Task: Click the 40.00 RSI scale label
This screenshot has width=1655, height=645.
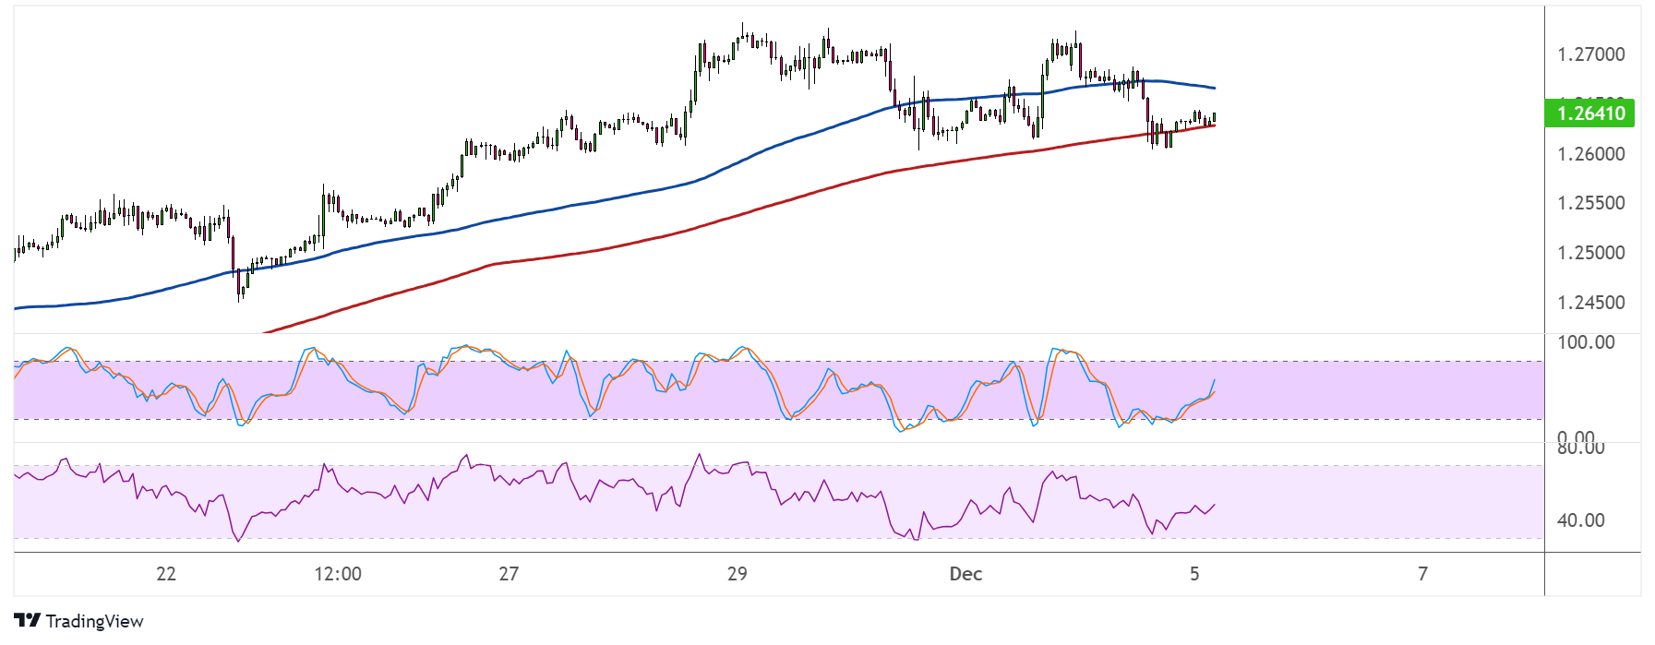Action: [x=1580, y=520]
